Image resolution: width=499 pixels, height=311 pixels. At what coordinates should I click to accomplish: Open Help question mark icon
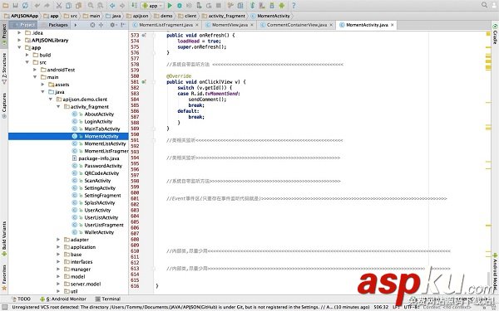pyautogui.click(x=294, y=6)
